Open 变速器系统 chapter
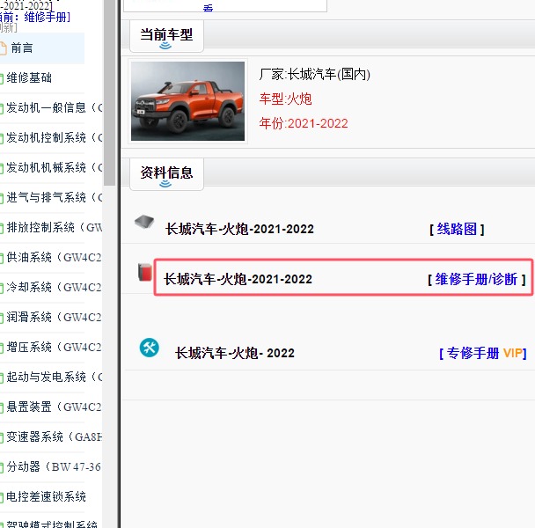The height and width of the screenshot is (528, 535). coord(54,436)
